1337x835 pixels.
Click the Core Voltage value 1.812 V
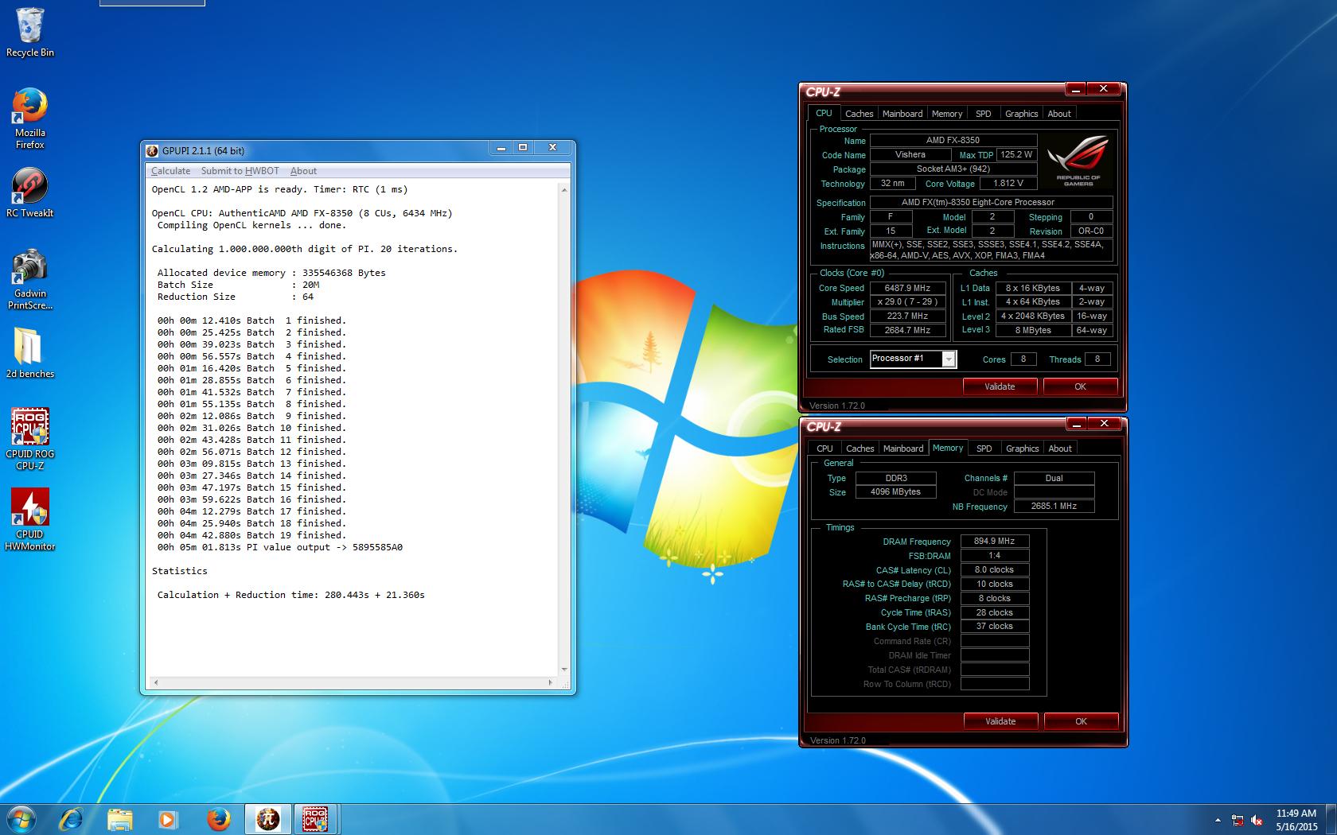[x=1008, y=183]
